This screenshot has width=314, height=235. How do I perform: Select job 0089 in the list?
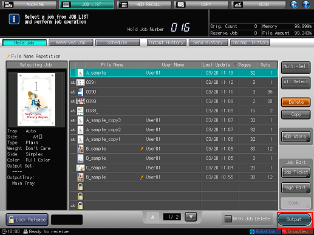[174, 101]
